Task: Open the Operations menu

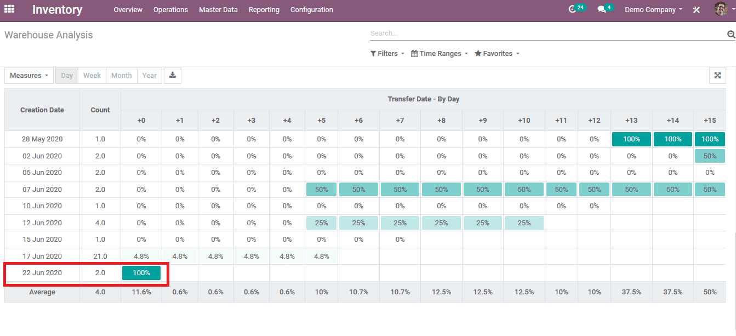Action: coord(170,10)
